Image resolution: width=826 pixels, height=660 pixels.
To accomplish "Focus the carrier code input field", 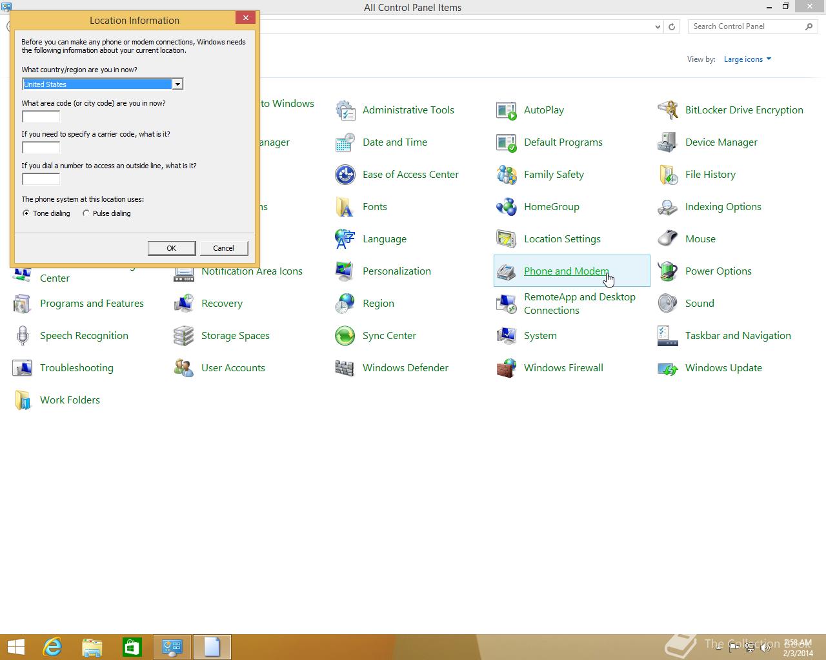I will pos(41,148).
